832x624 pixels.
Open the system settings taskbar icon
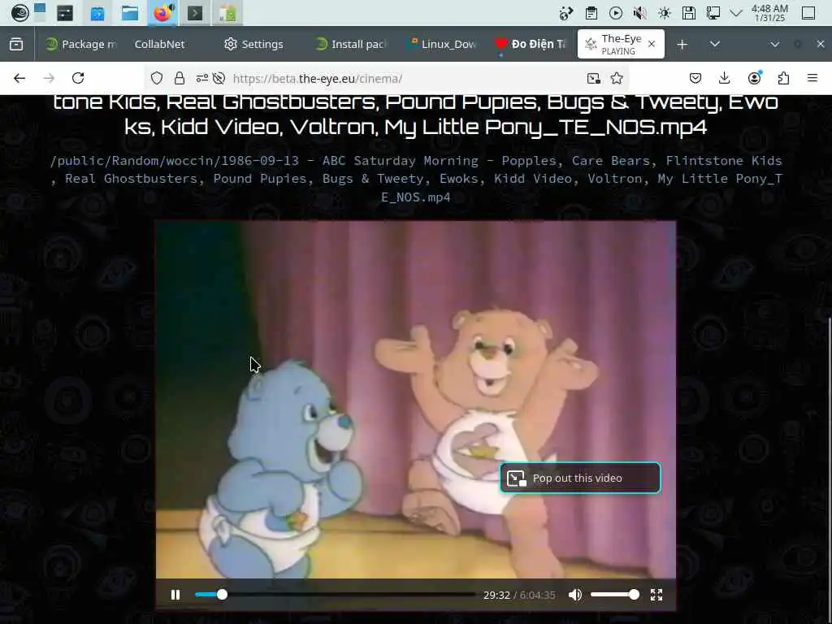tap(65, 13)
